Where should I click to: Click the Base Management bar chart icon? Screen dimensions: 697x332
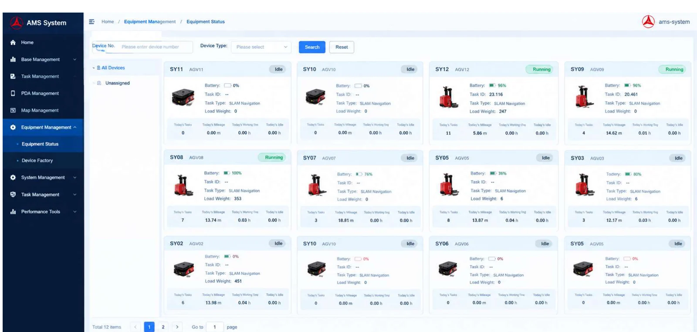pos(13,59)
